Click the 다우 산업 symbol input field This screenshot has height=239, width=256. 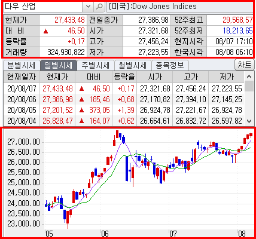click(43, 7)
